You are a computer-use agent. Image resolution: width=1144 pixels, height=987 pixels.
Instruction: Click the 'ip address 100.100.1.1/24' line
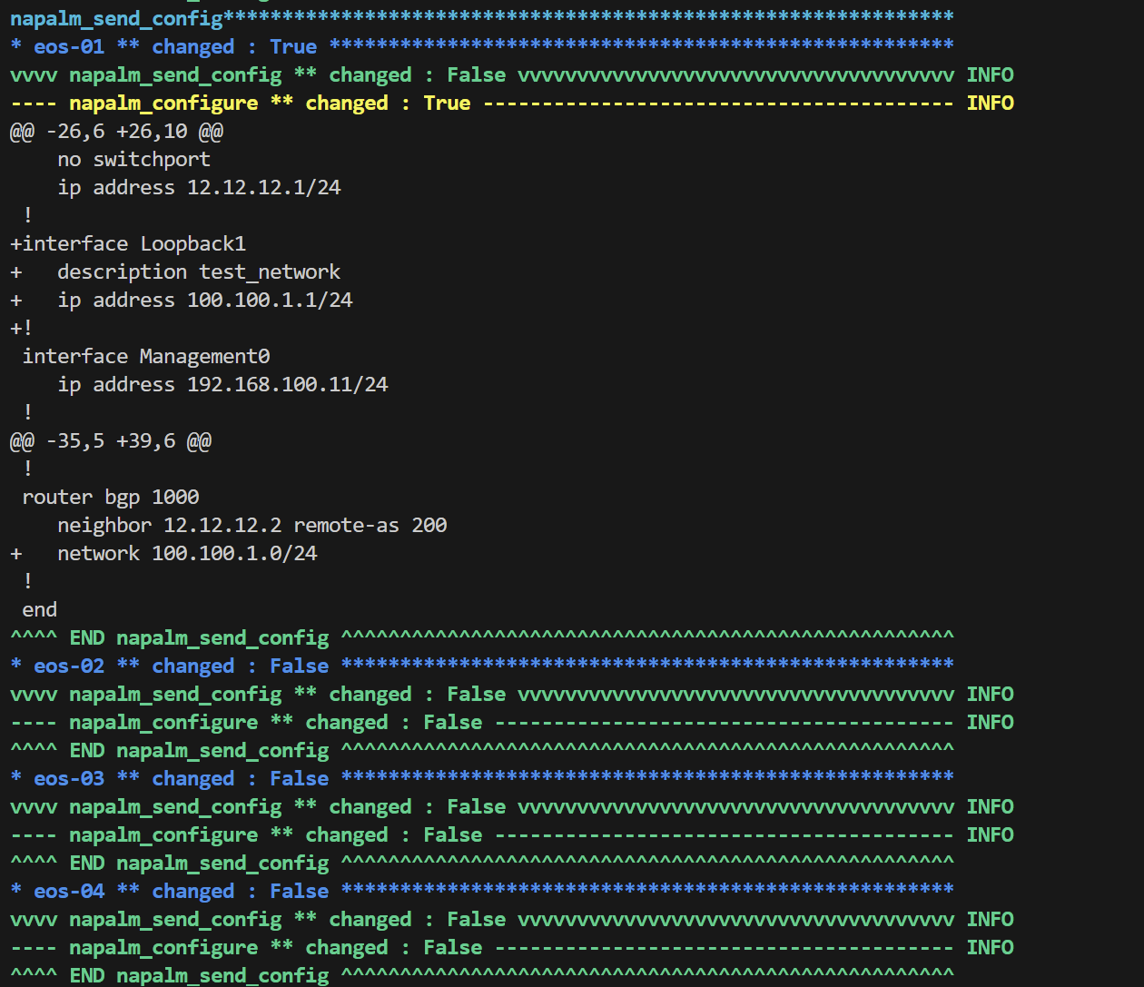(181, 300)
